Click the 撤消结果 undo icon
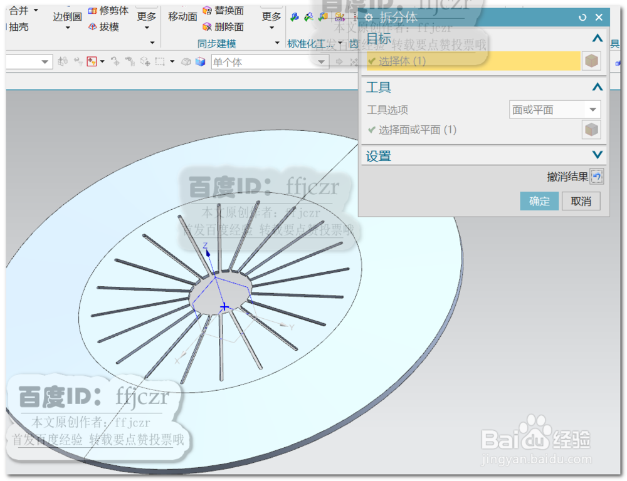Screen dimensions: 627x481 click(x=596, y=176)
